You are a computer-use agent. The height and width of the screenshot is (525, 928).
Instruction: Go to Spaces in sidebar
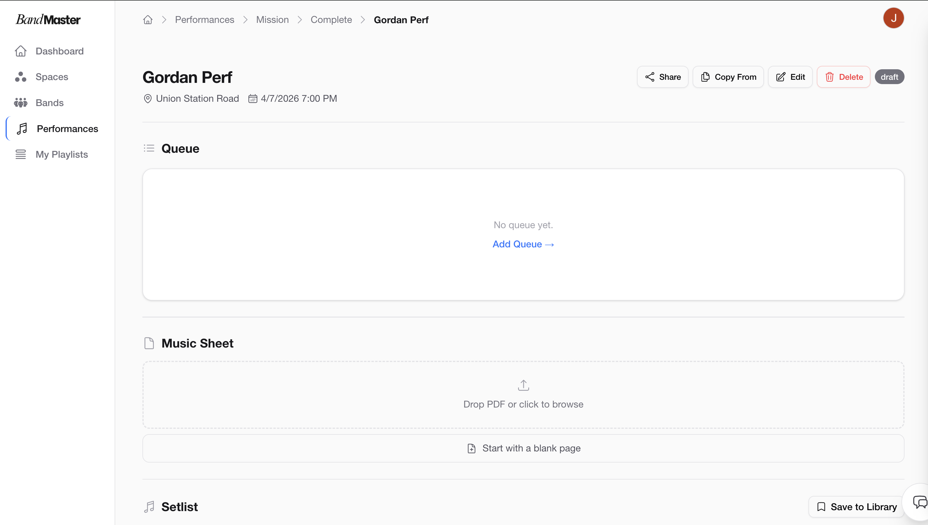click(x=52, y=77)
